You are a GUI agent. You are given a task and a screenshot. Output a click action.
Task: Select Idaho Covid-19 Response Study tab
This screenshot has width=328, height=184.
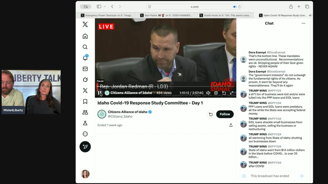tap(283, 15)
